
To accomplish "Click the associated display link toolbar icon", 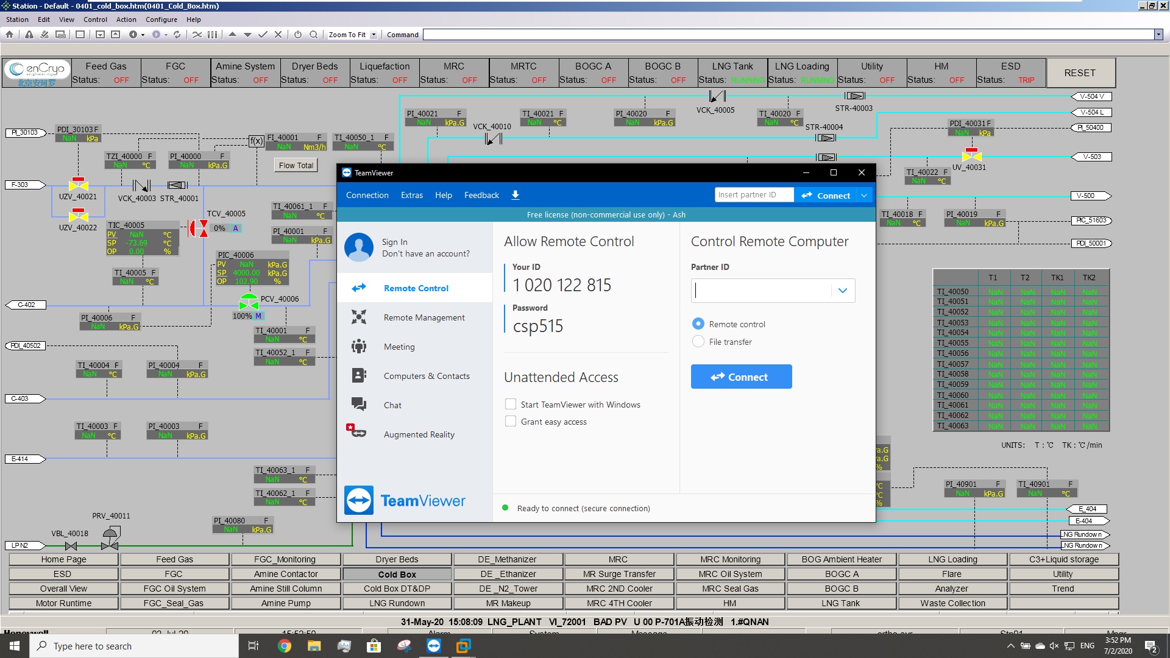I will tap(60, 35).
